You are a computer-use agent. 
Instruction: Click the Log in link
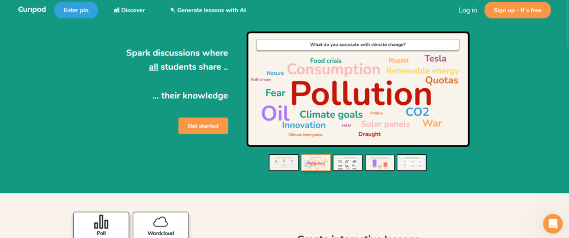[467, 11]
